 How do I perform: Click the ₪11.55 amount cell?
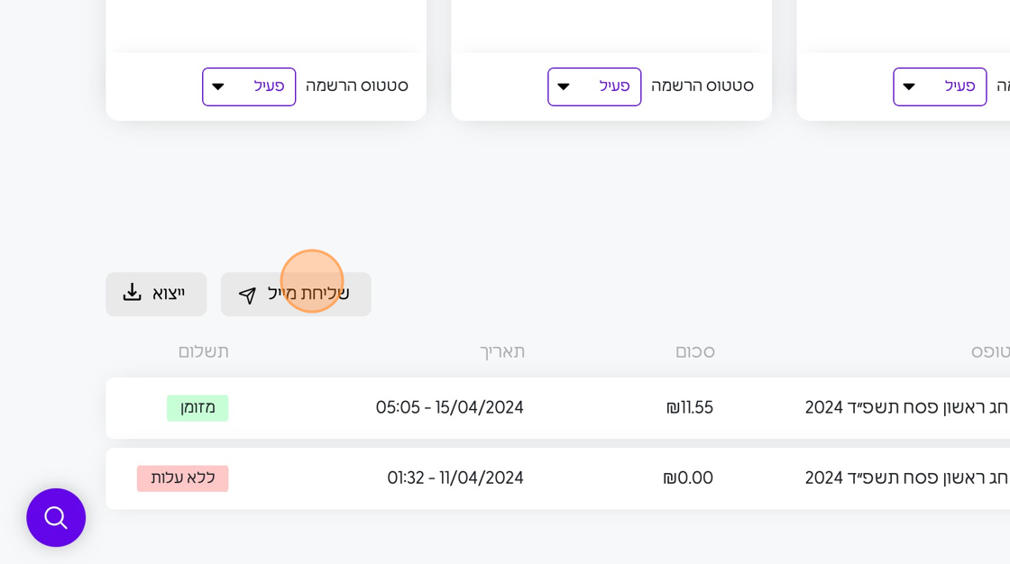point(690,407)
